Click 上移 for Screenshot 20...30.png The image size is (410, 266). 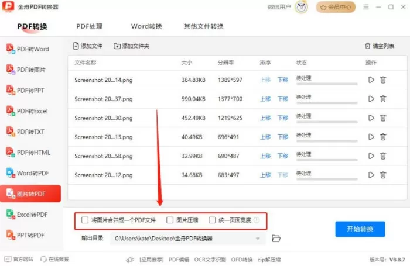click(265, 118)
